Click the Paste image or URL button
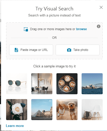 pos(31,50)
